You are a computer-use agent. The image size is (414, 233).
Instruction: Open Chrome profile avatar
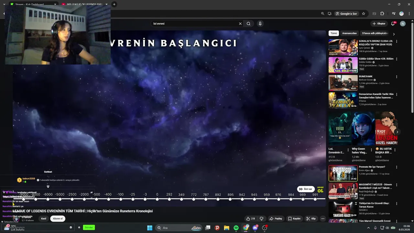point(401,14)
